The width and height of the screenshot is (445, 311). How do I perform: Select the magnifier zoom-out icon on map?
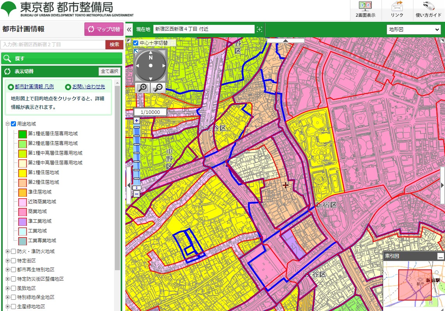tap(157, 87)
